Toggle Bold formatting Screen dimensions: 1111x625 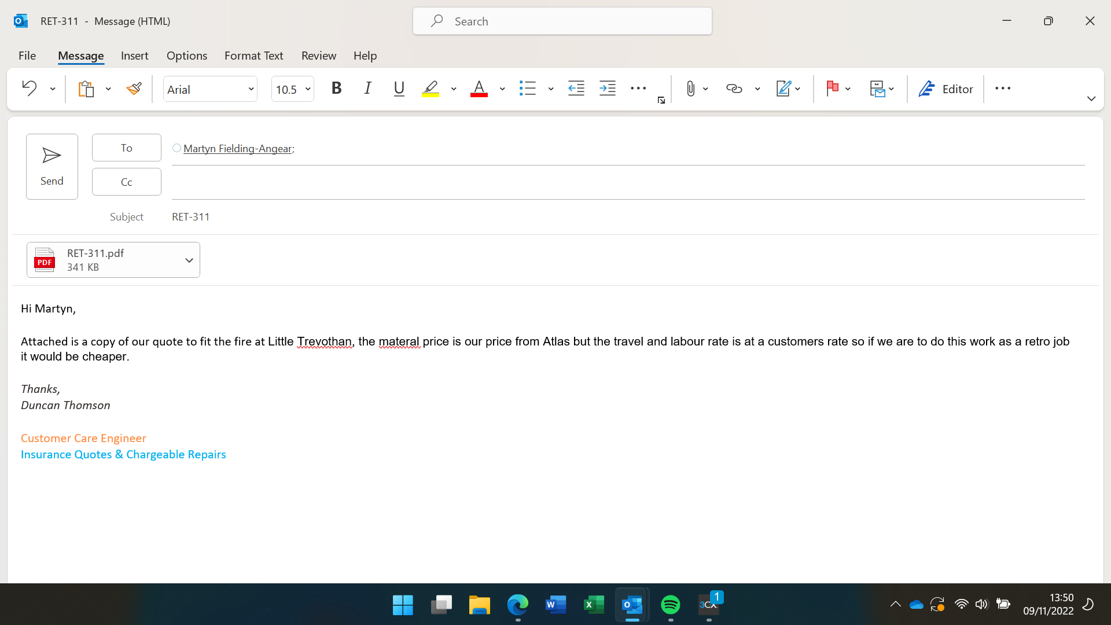point(336,89)
